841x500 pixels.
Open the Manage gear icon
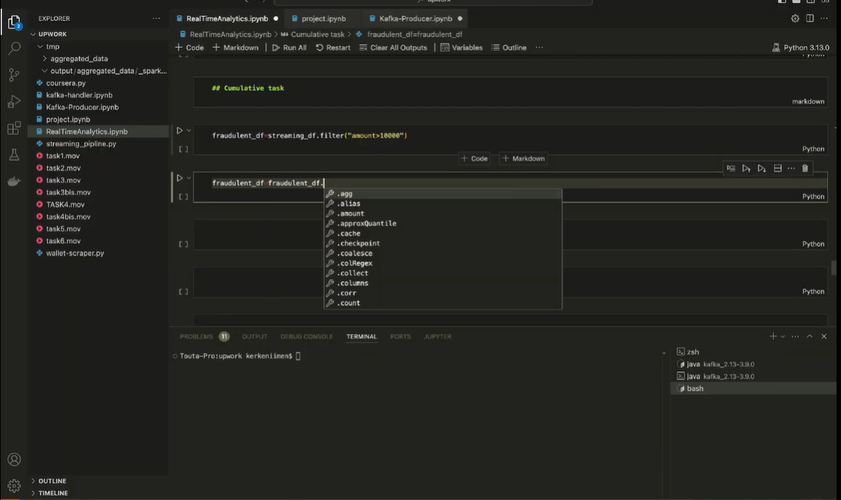14,486
